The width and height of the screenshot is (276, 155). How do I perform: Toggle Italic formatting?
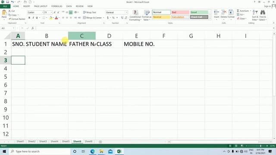(x=33, y=18)
